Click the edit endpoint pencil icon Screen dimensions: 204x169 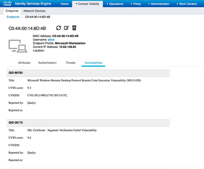tap(66, 28)
